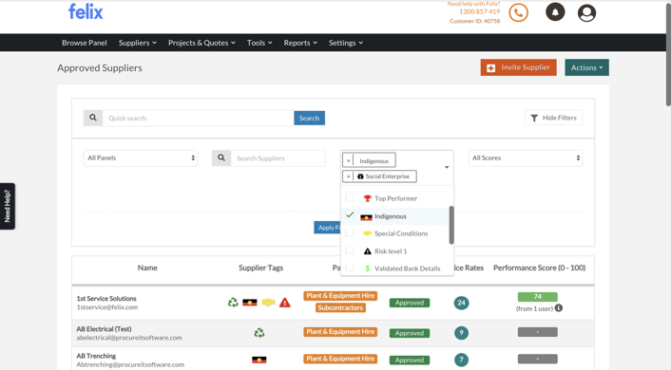This screenshot has height=370, width=671.
Task: Open the notifications bell icon
Action: coord(555,12)
